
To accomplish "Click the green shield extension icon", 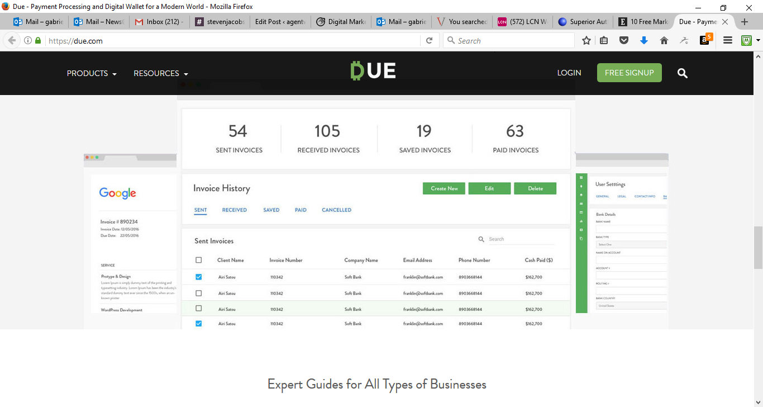I will [x=746, y=40].
